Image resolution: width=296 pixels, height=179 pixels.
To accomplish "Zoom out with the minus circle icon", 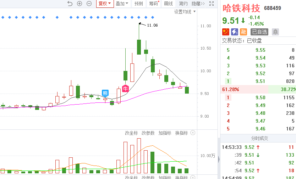I will coord(89,4).
